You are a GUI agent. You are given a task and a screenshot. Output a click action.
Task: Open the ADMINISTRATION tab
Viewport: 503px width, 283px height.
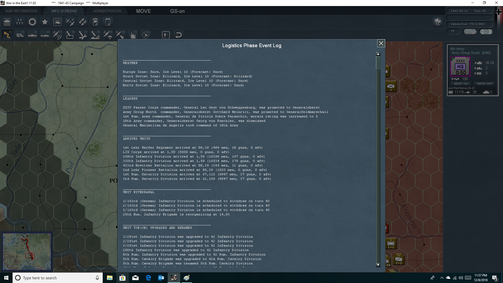(107, 11)
